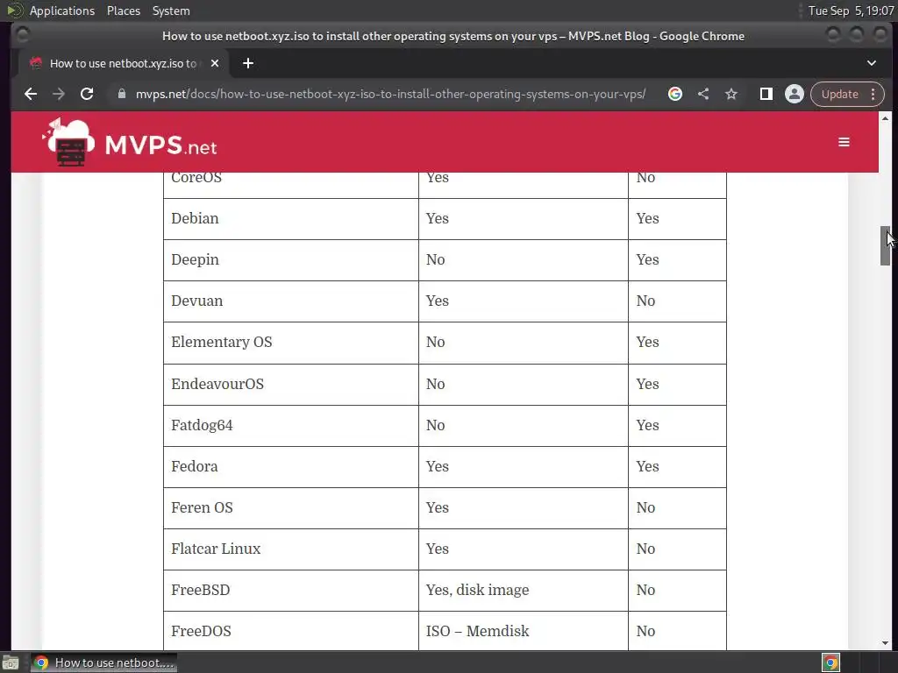Click the MVPS cloud server logo icon

click(x=68, y=143)
